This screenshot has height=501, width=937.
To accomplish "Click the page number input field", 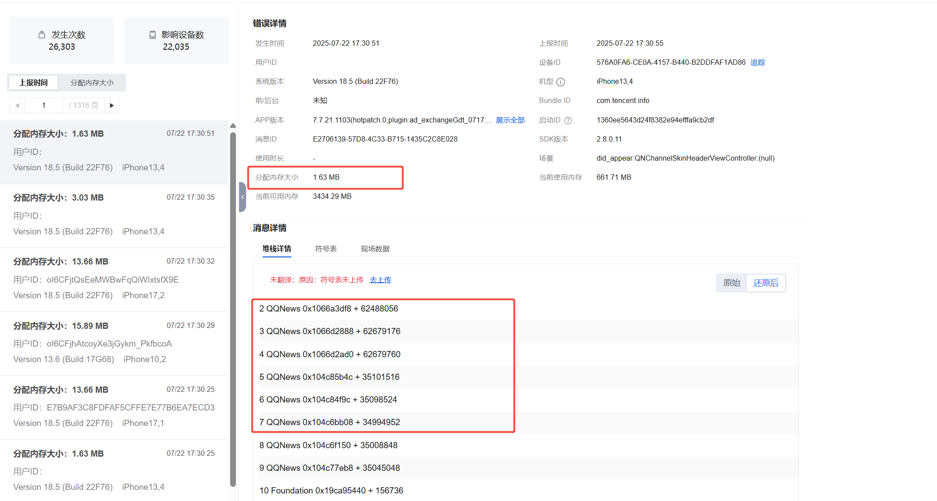I will coord(44,105).
